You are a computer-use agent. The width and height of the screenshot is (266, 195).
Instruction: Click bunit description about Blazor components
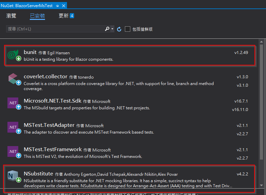[x=69, y=59]
